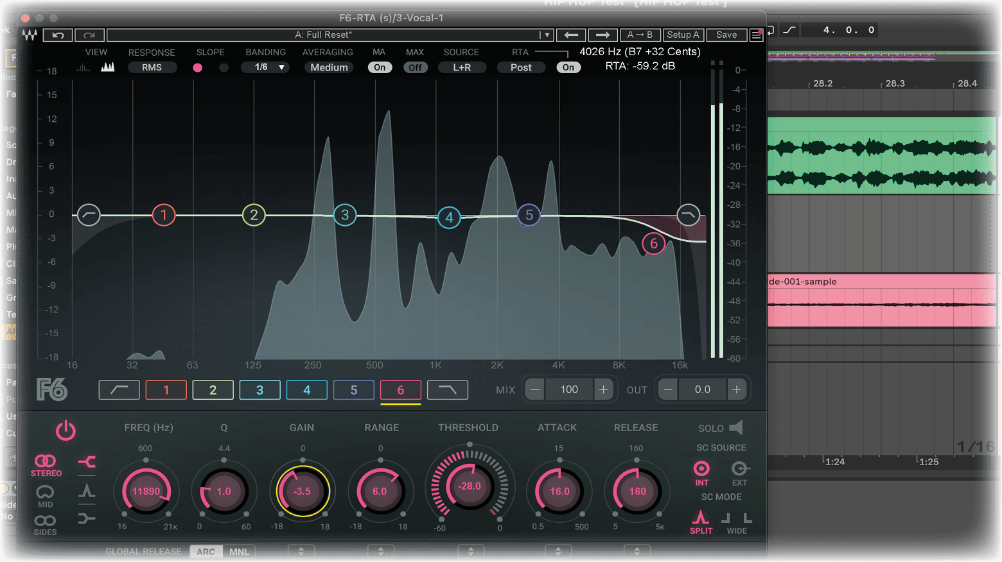Open the AVERAGING Medium selector
This screenshot has width=1002, height=562.
coord(329,67)
